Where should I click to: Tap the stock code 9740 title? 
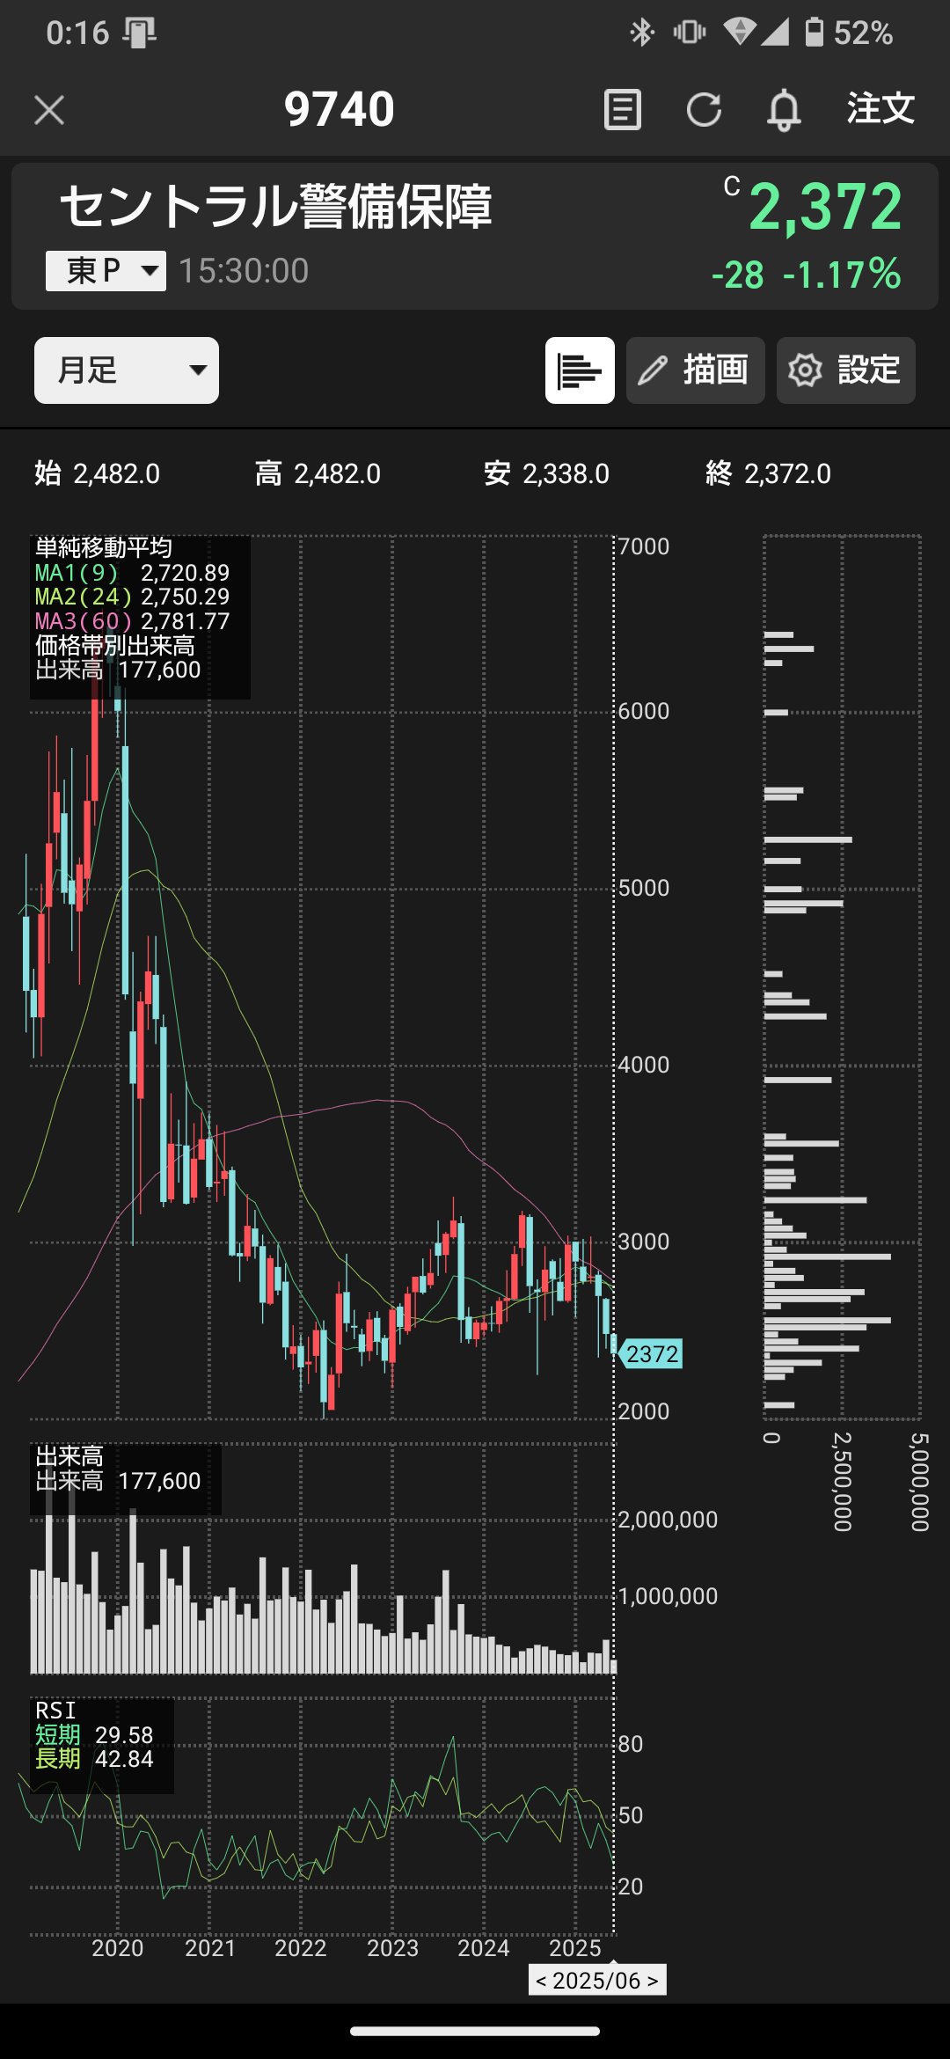tap(339, 109)
